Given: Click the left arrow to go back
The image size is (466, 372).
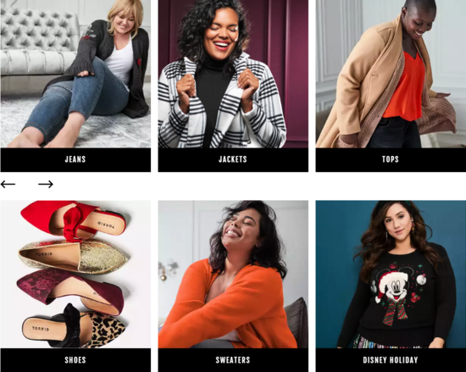Looking at the screenshot, I should coord(8,184).
